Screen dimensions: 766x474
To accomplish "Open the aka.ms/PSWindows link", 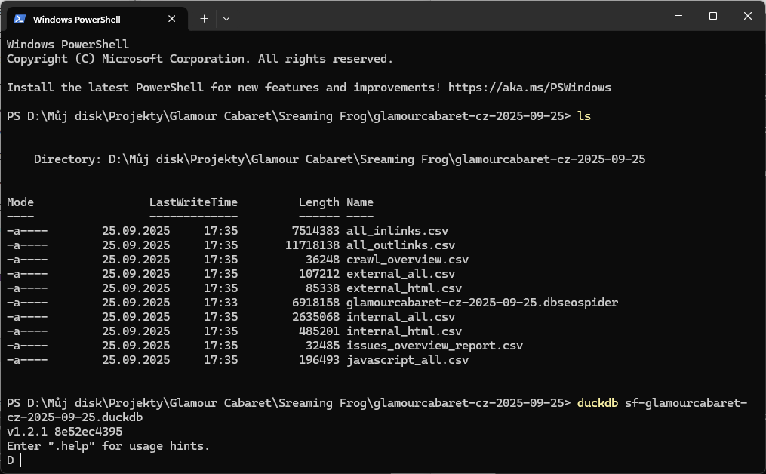I will tap(529, 88).
